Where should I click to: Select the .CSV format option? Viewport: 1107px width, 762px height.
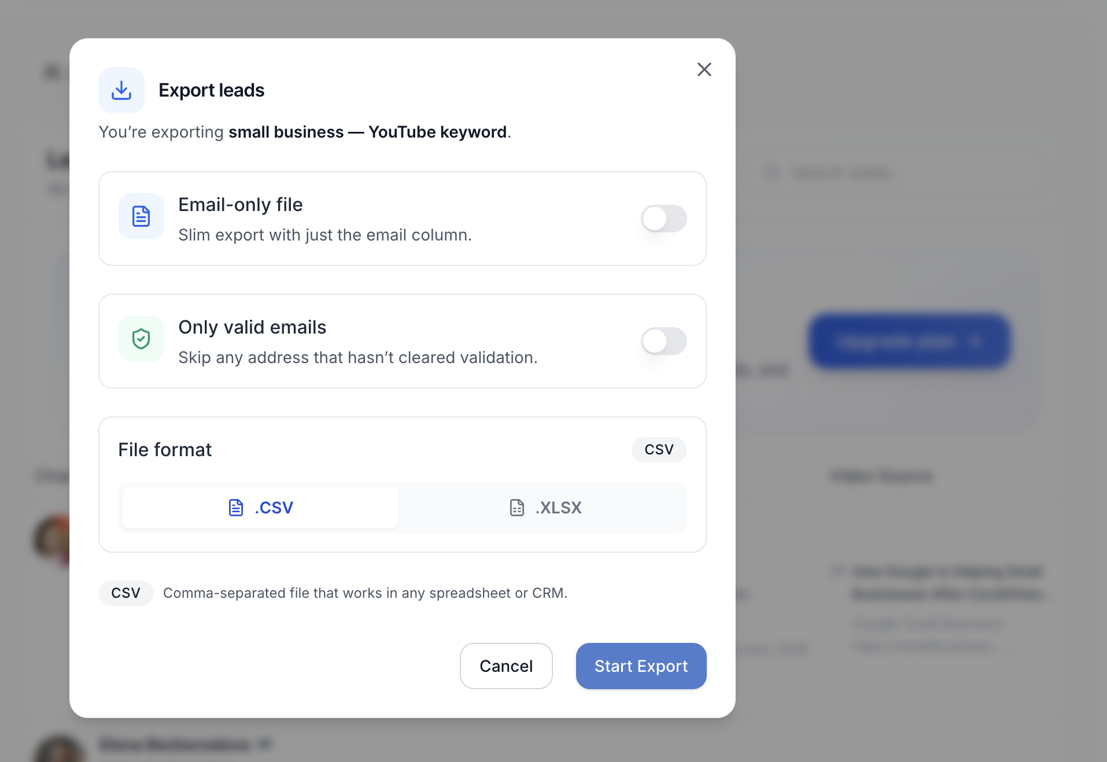click(259, 508)
